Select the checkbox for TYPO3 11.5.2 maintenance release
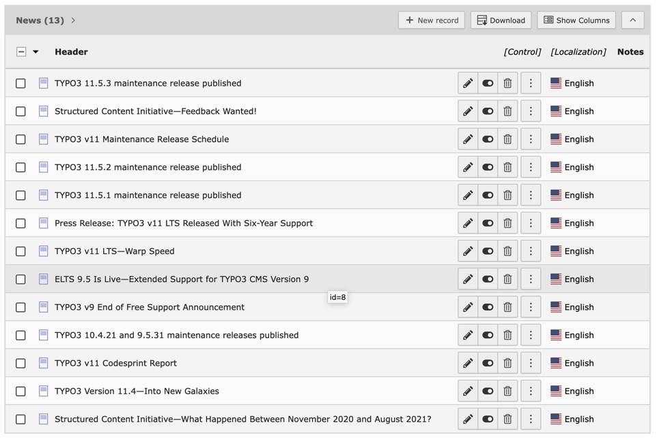 click(21, 167)
